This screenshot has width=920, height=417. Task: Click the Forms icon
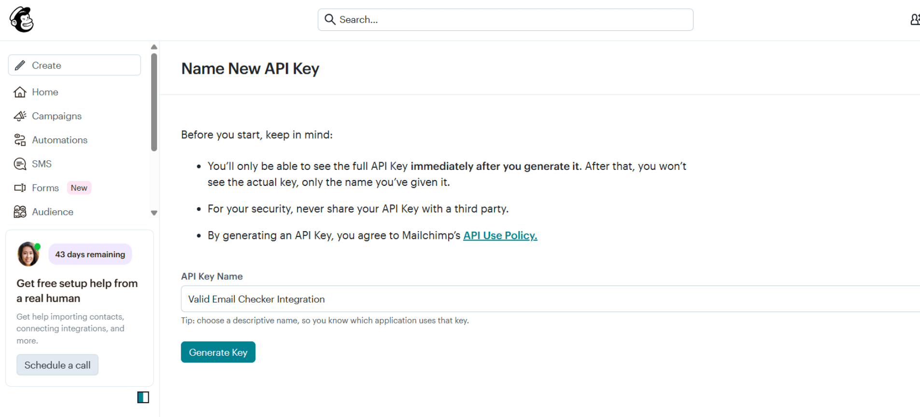point(20,188)
